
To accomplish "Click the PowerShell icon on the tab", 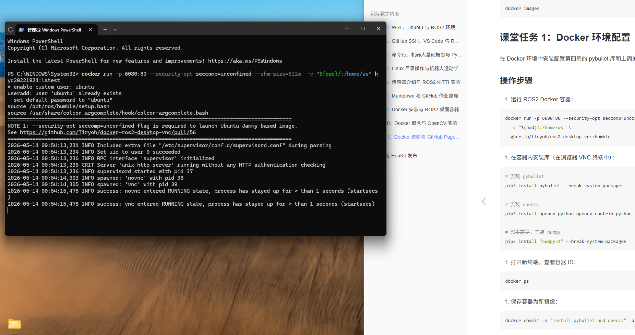I will (x=21, y=30).
